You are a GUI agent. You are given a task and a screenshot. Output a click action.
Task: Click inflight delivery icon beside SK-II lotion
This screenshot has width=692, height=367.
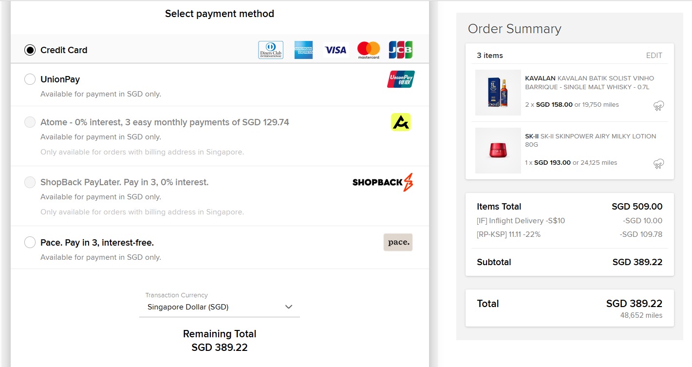(658, 164)
